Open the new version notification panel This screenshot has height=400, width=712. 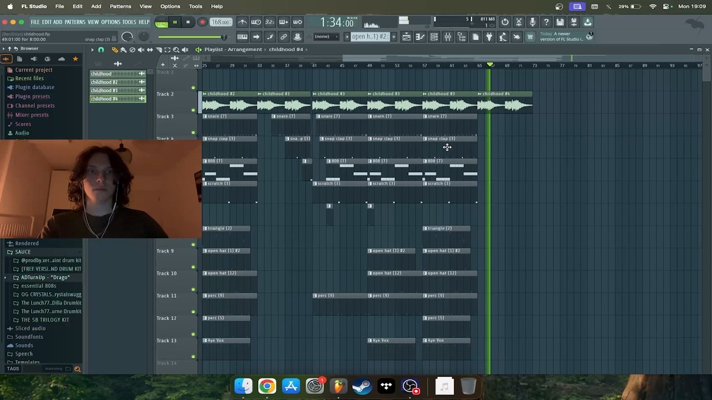pyautogui.click(x=565, y=37)
